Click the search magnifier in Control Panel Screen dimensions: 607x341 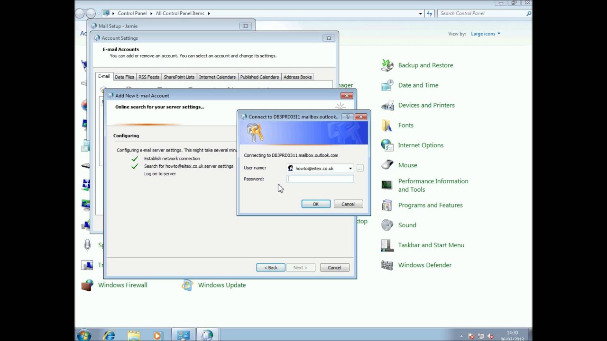pos(529,13)
